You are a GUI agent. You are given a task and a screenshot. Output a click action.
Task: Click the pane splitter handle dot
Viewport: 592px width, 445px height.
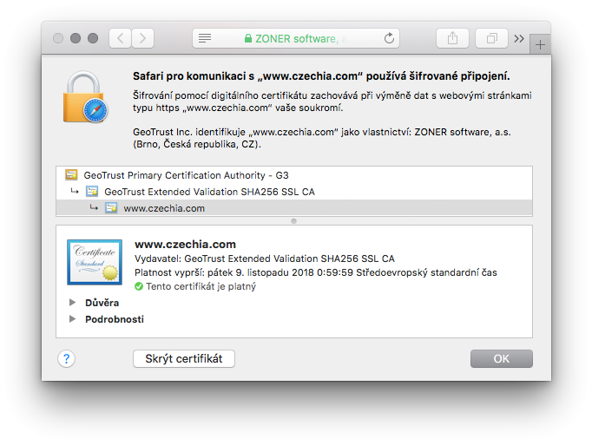(293, 221)
